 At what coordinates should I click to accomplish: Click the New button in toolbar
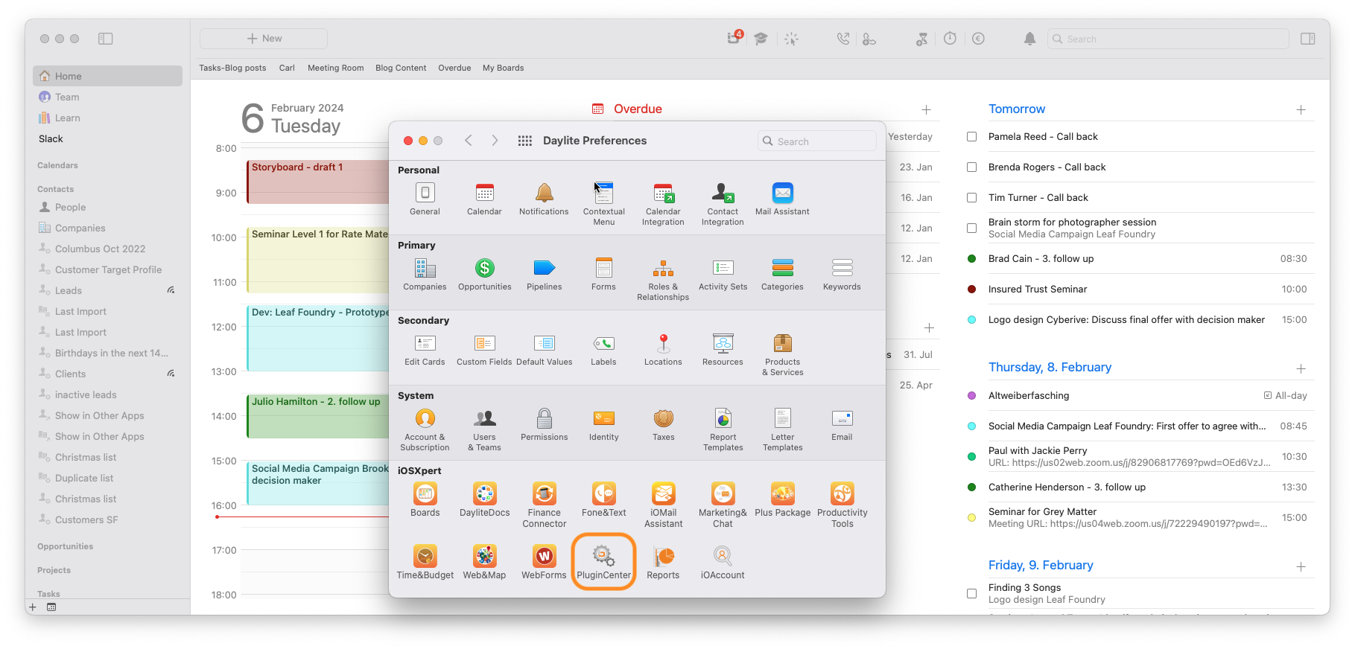coord(264,39)
